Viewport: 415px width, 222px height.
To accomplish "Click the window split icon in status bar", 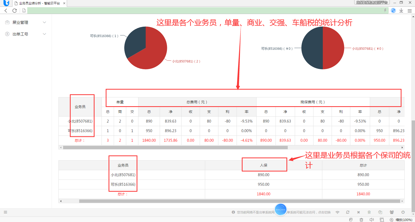I will click(x=382, y=220).
